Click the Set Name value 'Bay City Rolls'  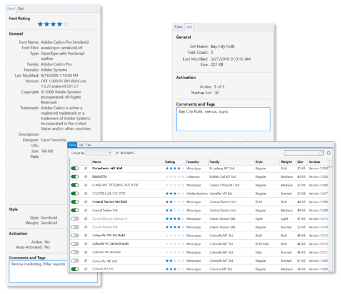(x=223, y=47)
